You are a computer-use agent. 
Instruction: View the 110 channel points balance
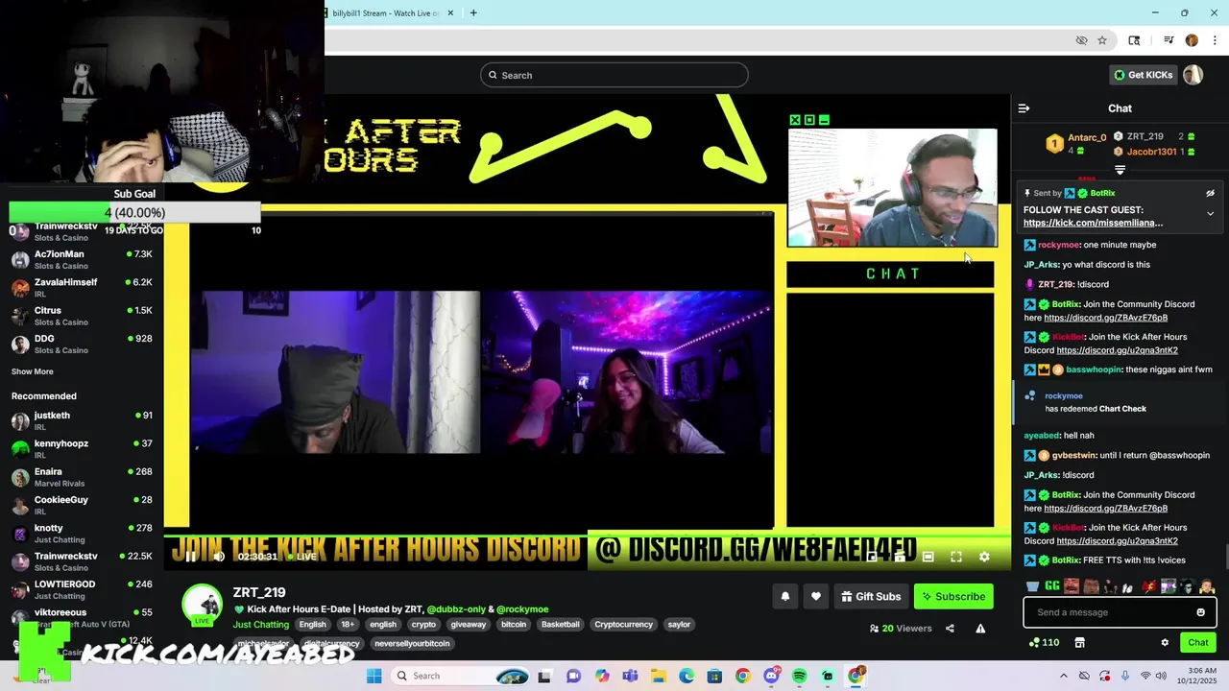click(x=1044, y=642)
